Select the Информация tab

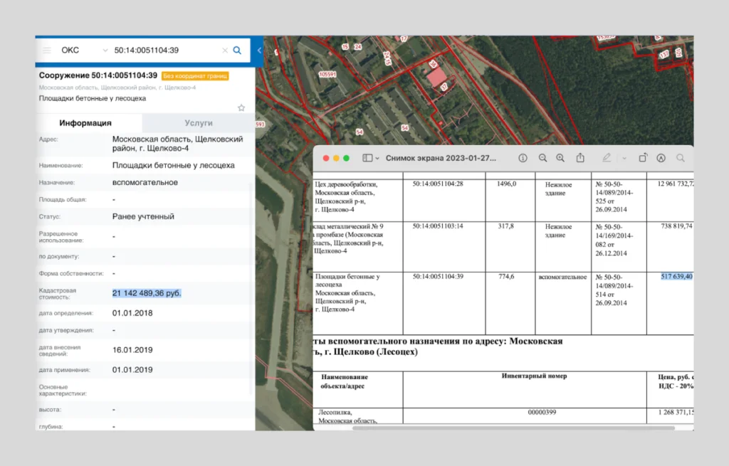pyautogui.click(x=85, y=123)
